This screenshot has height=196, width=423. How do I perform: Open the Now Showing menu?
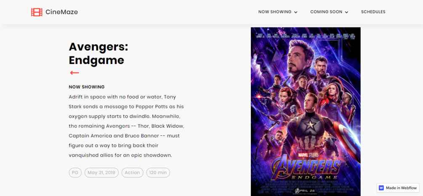point(275,12)
